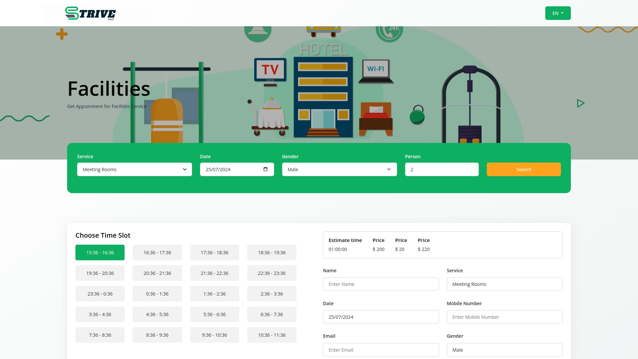Image resolution: width=638 pixels, height=359 pixels.
Task: Open the EN language dropdown
Action: 558,13
